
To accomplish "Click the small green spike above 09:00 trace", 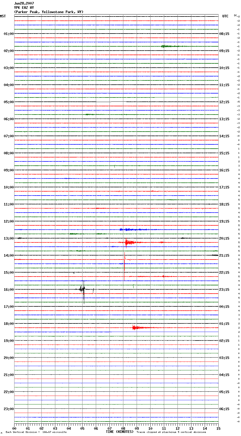I will pos(115,166).
